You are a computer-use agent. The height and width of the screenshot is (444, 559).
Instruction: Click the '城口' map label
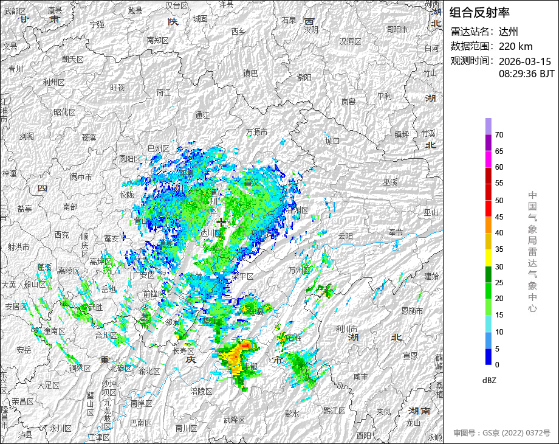(x=332, y=141)
